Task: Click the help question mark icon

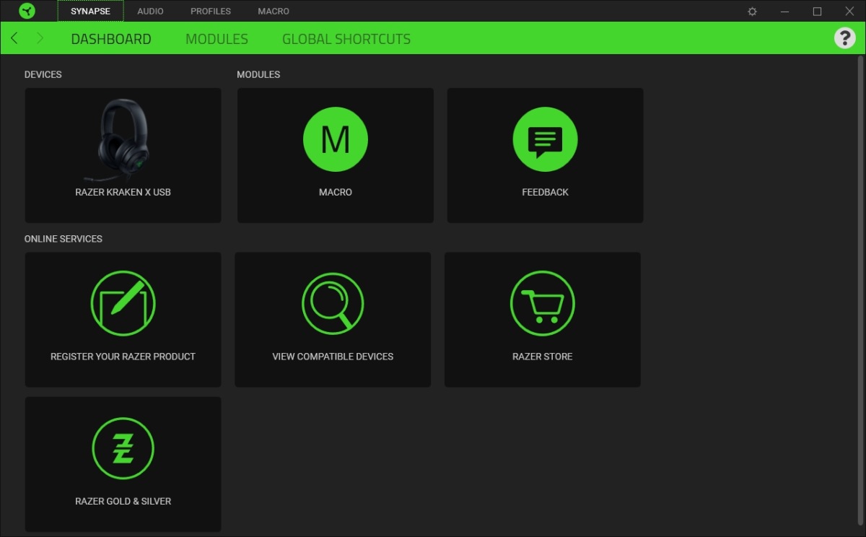Action: pyautogui.click(x=845, y=38)
